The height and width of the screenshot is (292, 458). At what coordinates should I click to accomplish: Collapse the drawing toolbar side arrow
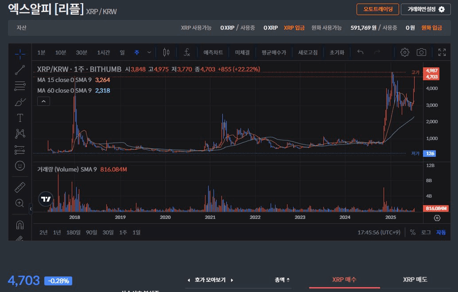pos(31,209)
